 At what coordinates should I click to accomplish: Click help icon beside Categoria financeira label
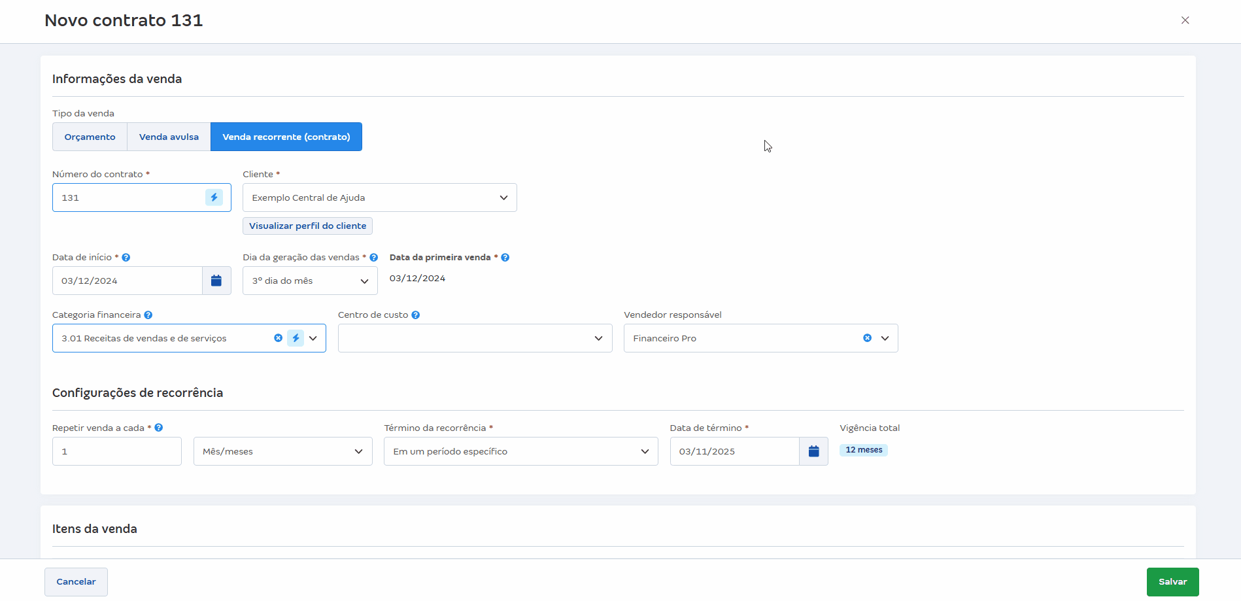tap(148, 315)
